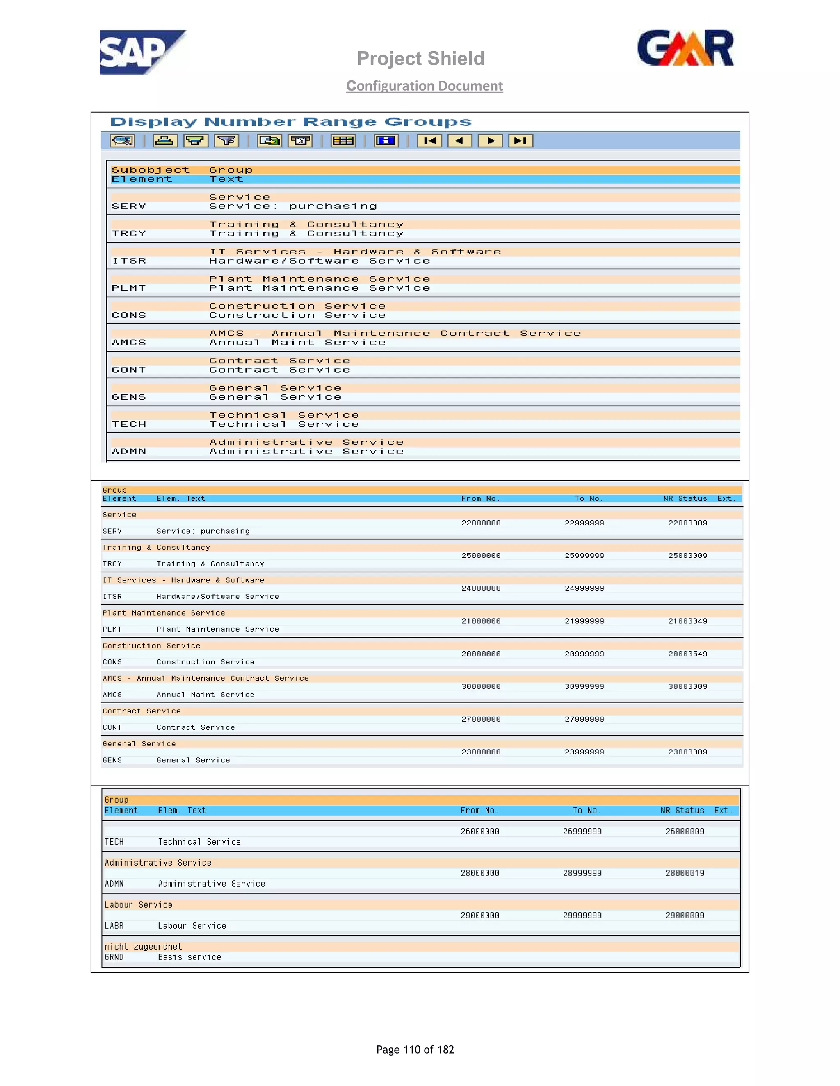Select the CONT element in the top list

pyautogui.click(x=129, y=370)
